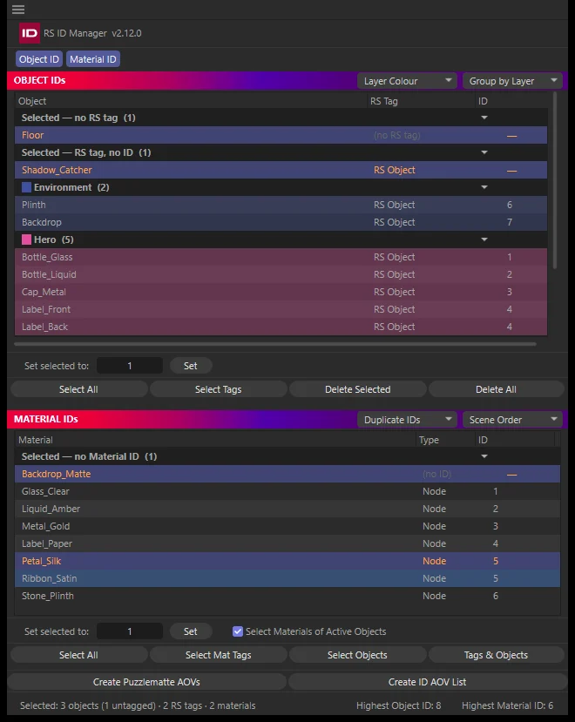This screenshot has width=575, height=722.
Task: Select the Liquid_Amber material row
Action: click(x=287, y=509)
